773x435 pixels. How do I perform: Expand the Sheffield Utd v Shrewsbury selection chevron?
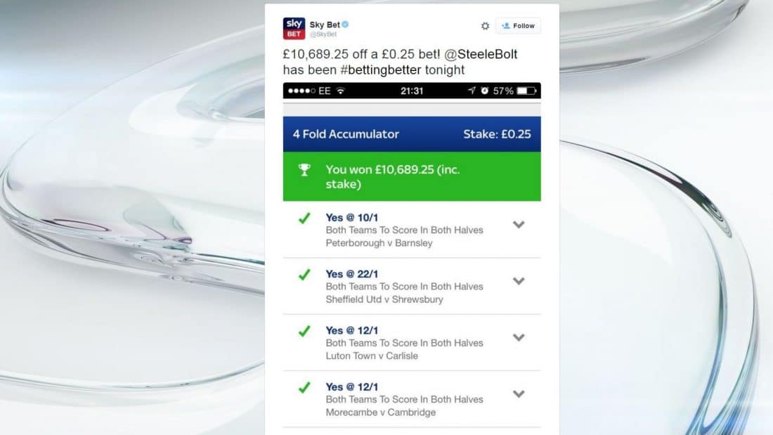tap(519, 281)
